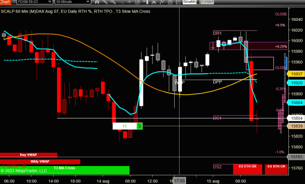305x184 pixels.
Task: Click the D VWAP toolbar button
Action: [207, 2]
